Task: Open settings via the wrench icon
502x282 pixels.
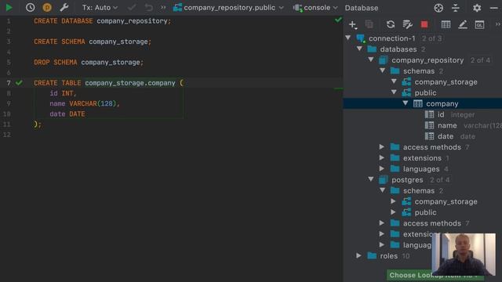Action: coord(64,7)
